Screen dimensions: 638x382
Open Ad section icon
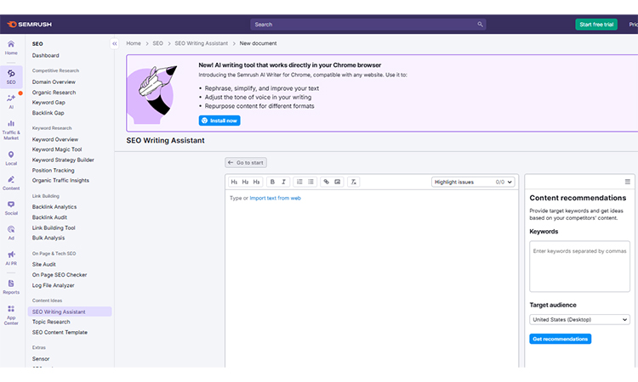coord(11,233)
